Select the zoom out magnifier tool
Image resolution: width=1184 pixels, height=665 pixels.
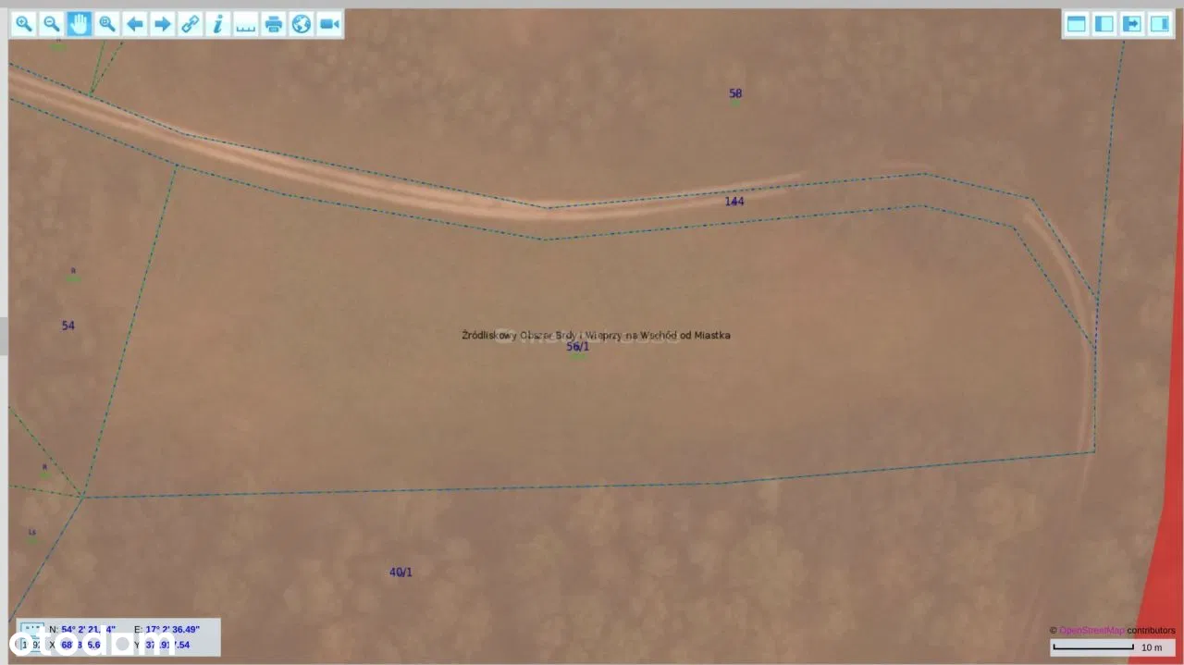[52, 24]
